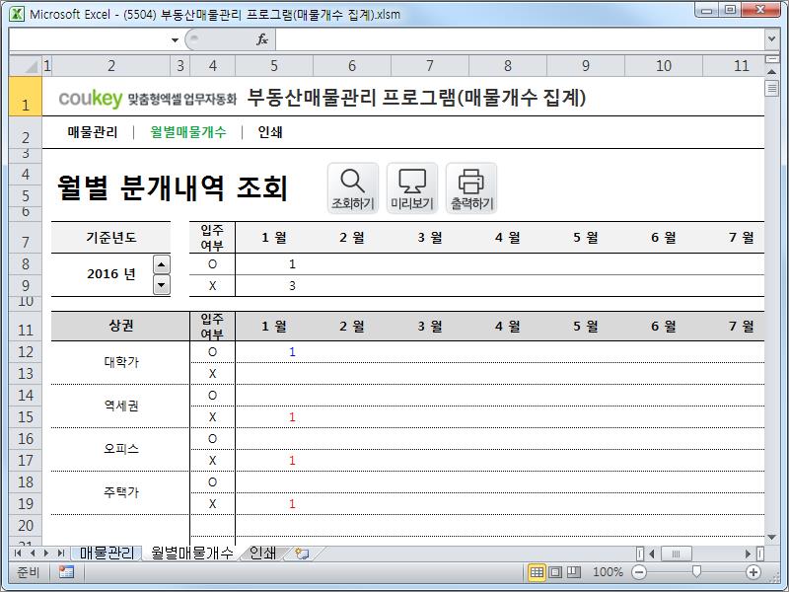Screen dimensions: 789x592
Task: Select row header 12
Action: point(26,352)
